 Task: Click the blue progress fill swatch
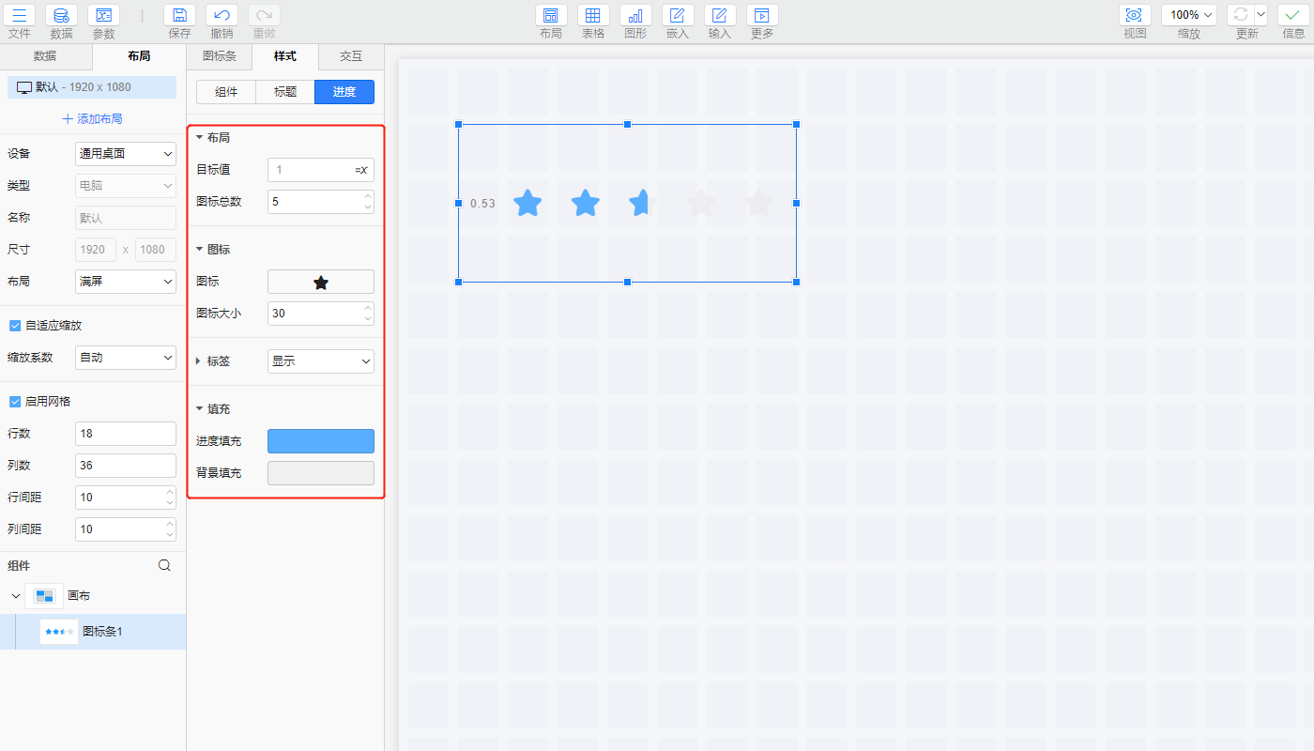(x=320, y=441)
